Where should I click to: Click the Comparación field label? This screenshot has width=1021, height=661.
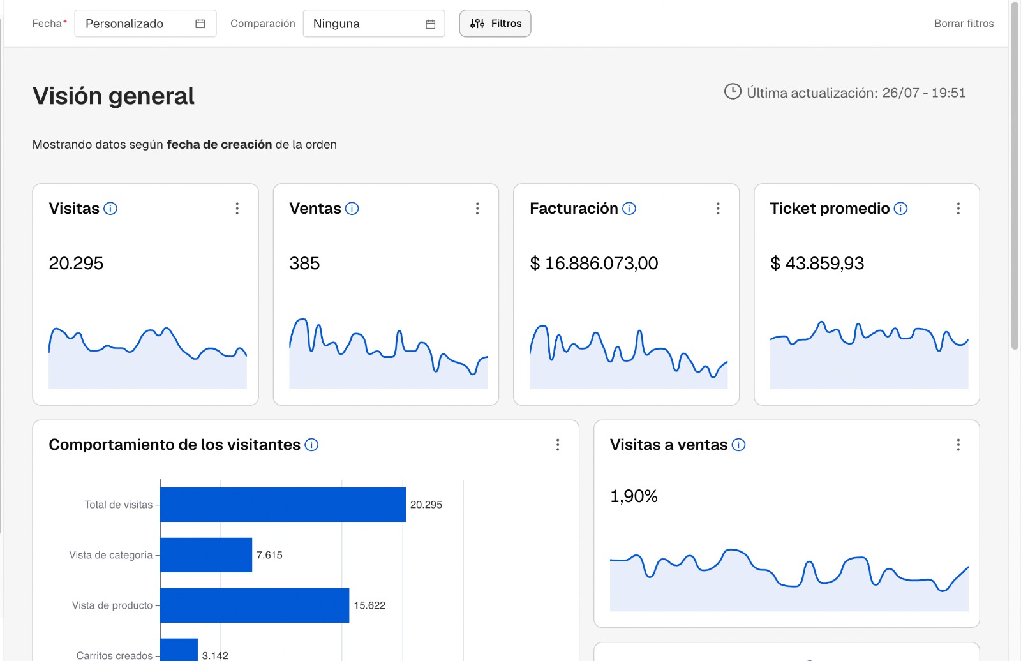coord(263,24)
